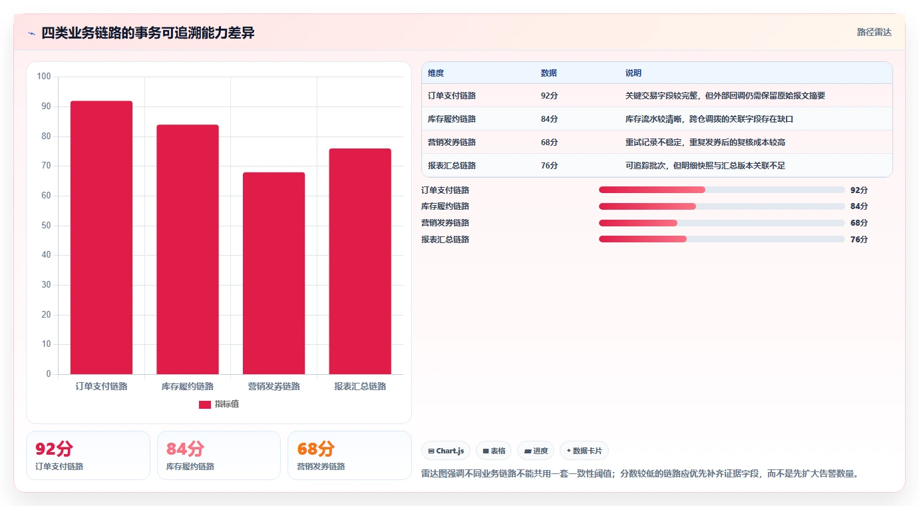Click the 指标值 legend label
Screen dimensions: 919x506
(227, 405)
